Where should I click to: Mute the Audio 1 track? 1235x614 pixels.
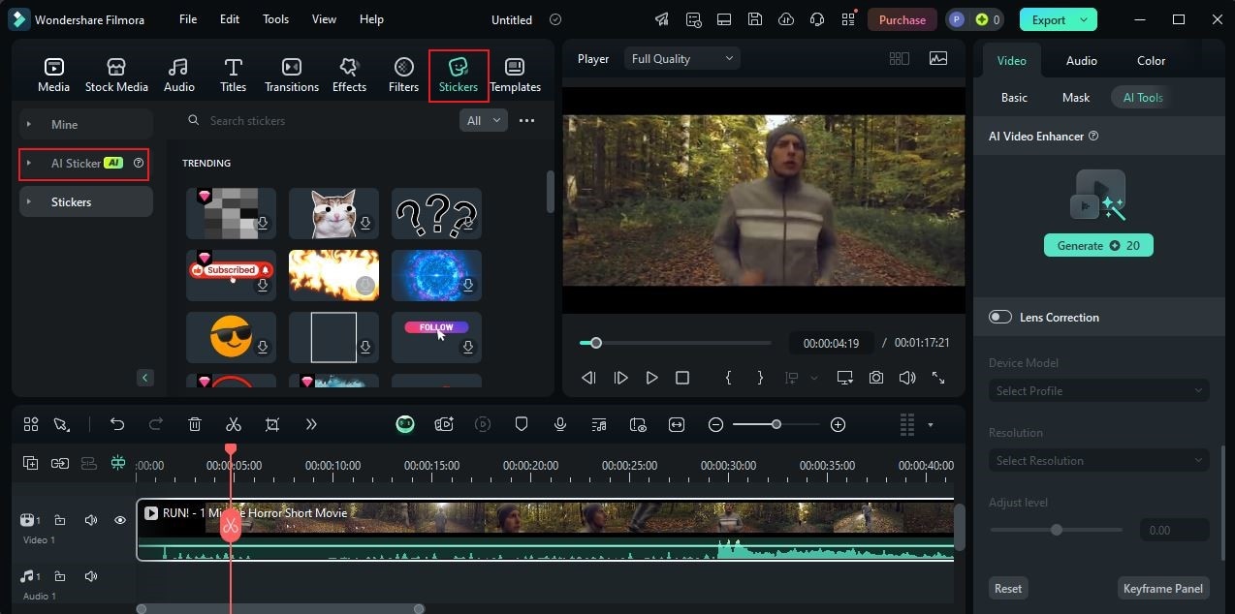[91, 576]
